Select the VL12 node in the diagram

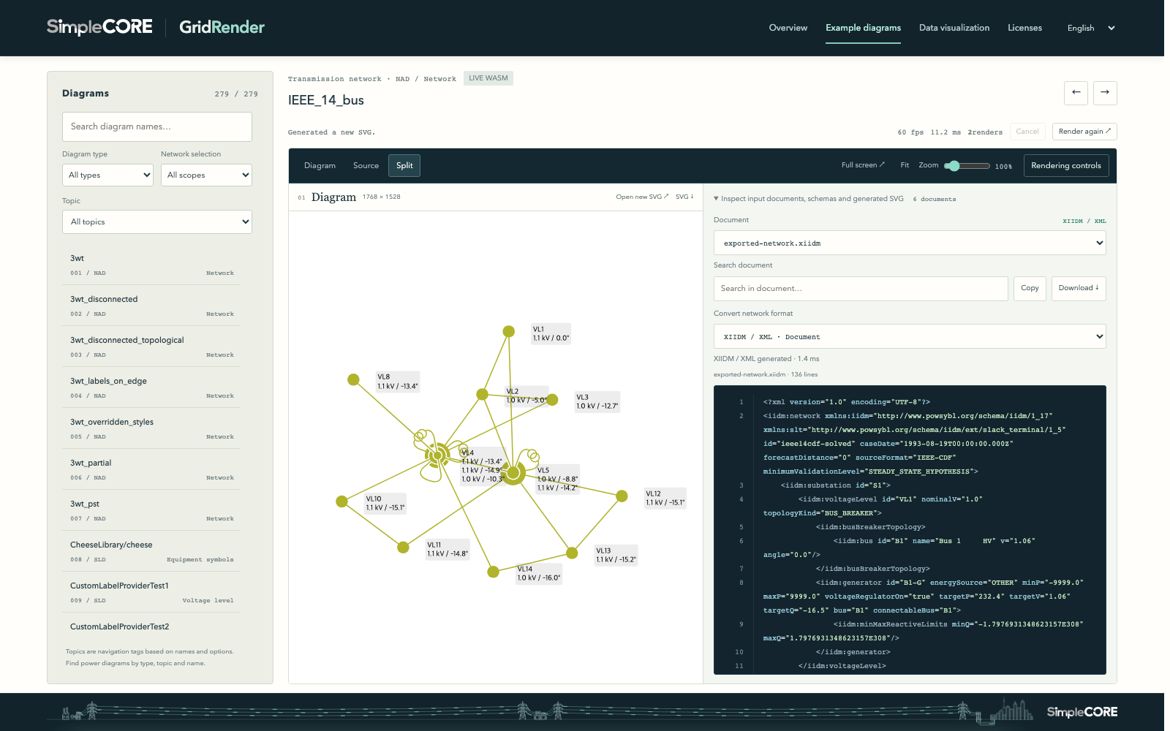pos(622,496)
